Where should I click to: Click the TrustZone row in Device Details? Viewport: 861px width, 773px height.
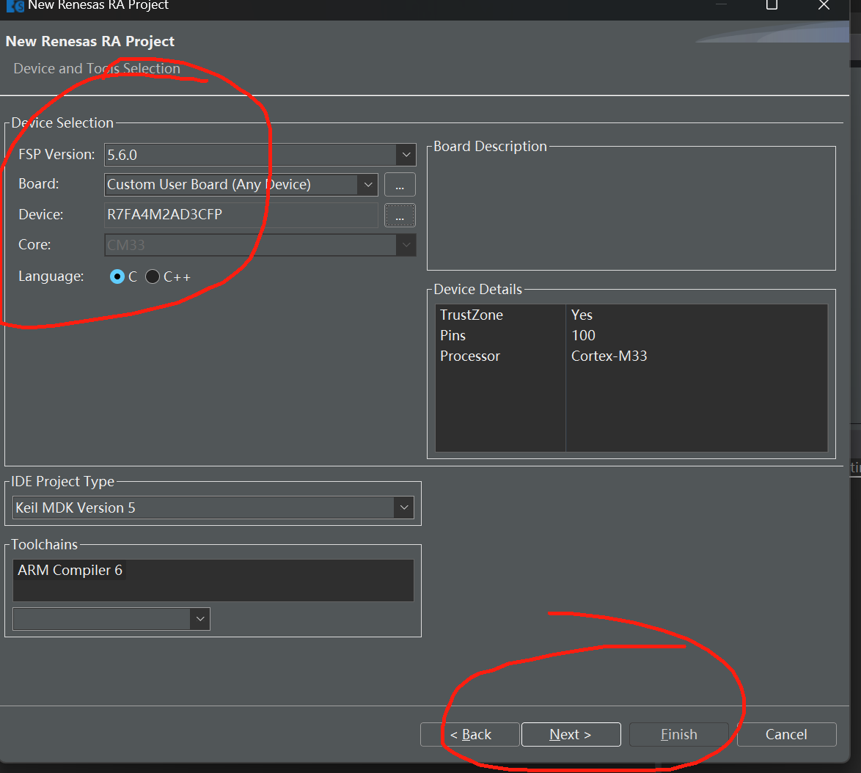631,315
